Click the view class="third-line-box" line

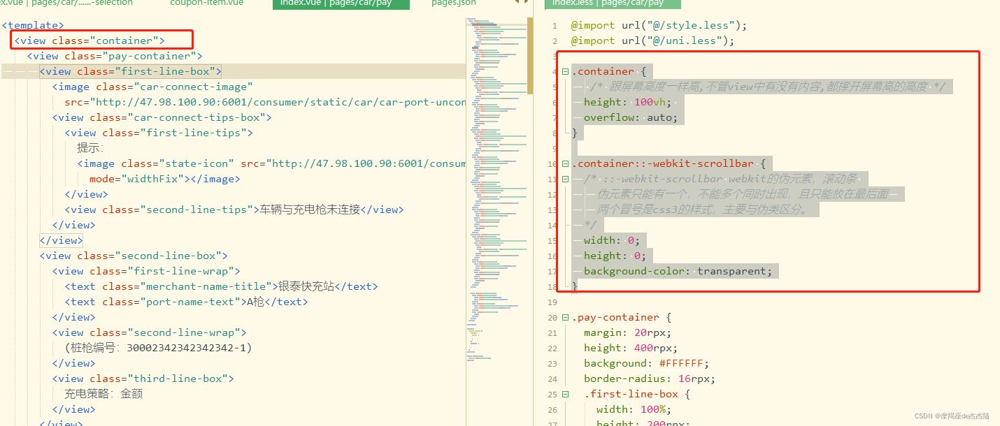143,379
